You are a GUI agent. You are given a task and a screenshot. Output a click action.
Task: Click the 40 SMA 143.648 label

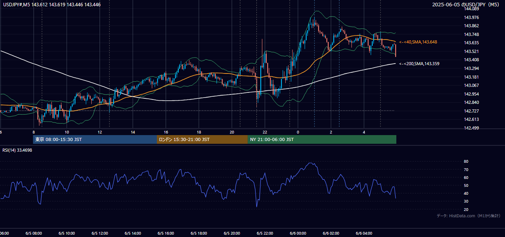tap(418, 42)
